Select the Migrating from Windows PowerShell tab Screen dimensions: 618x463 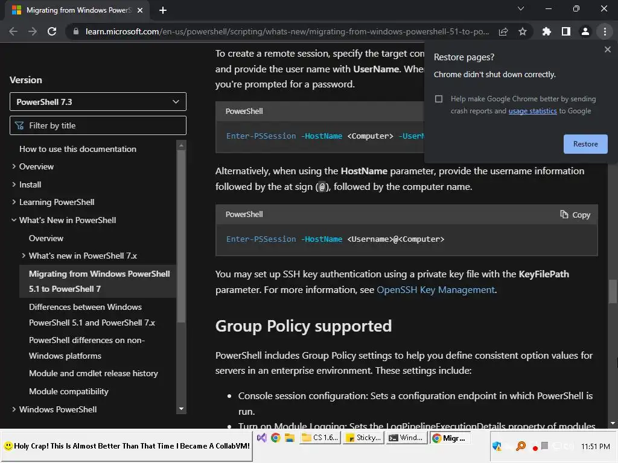(x=77, y=10)
